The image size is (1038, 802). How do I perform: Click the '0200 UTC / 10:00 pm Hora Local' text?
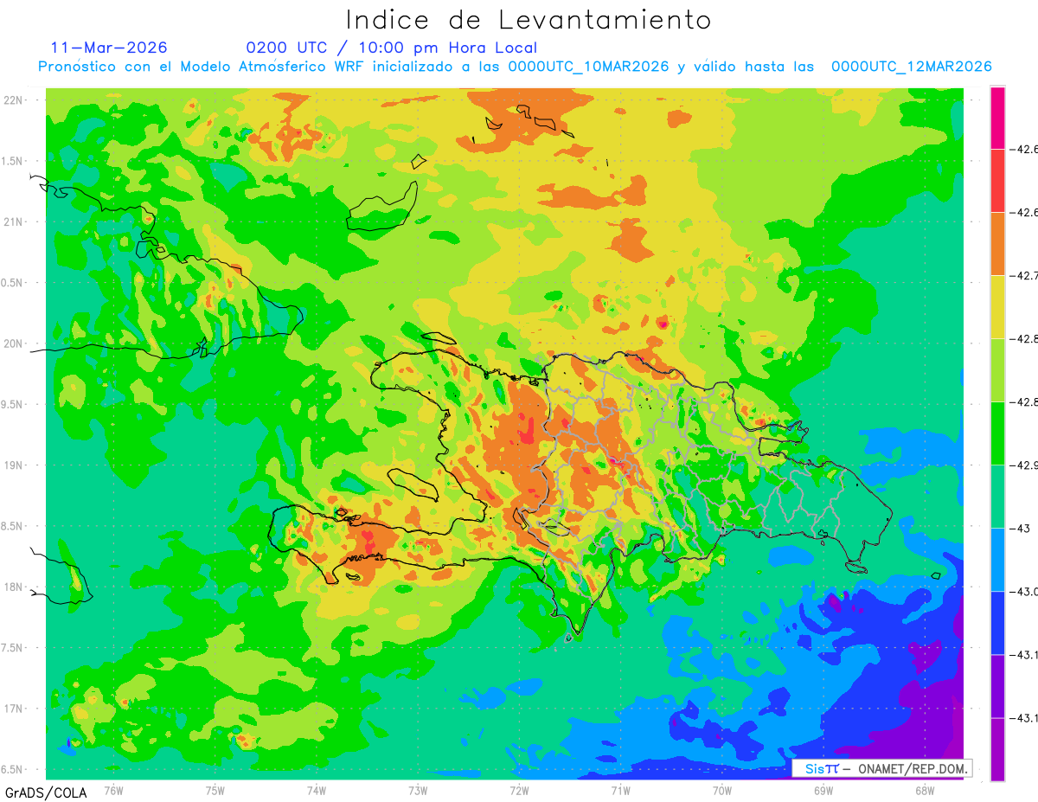click(x=391, y=48)
